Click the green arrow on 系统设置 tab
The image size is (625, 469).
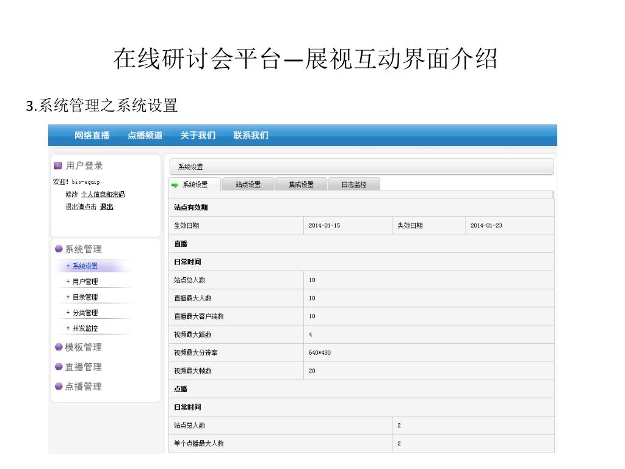(x=175, y=185)
